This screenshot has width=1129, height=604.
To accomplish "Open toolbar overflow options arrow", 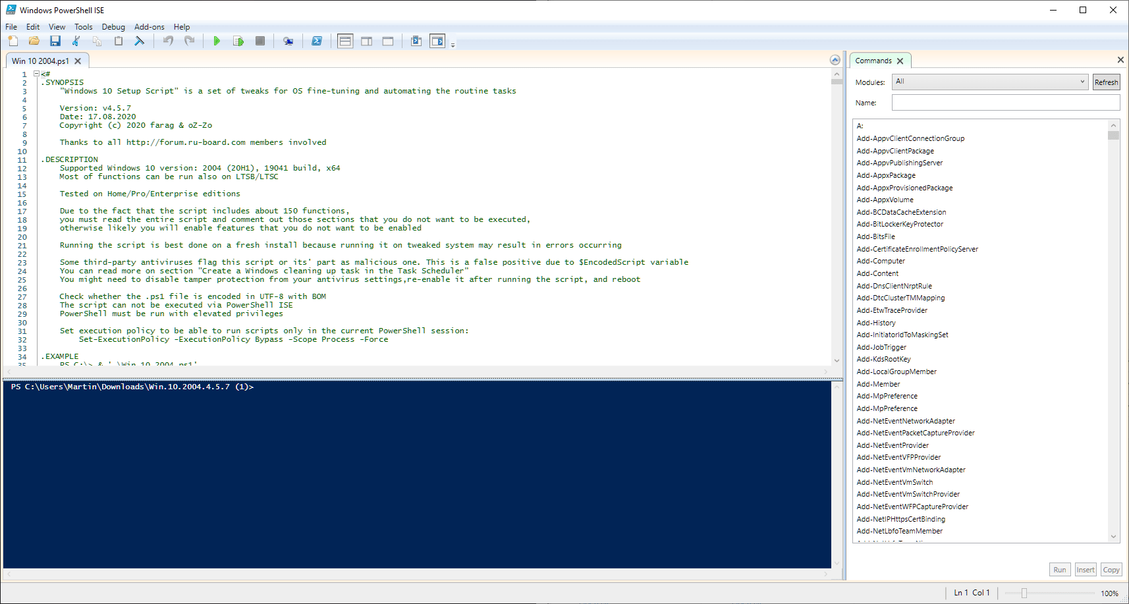I will pyautogui.click(x=453, y=45).
